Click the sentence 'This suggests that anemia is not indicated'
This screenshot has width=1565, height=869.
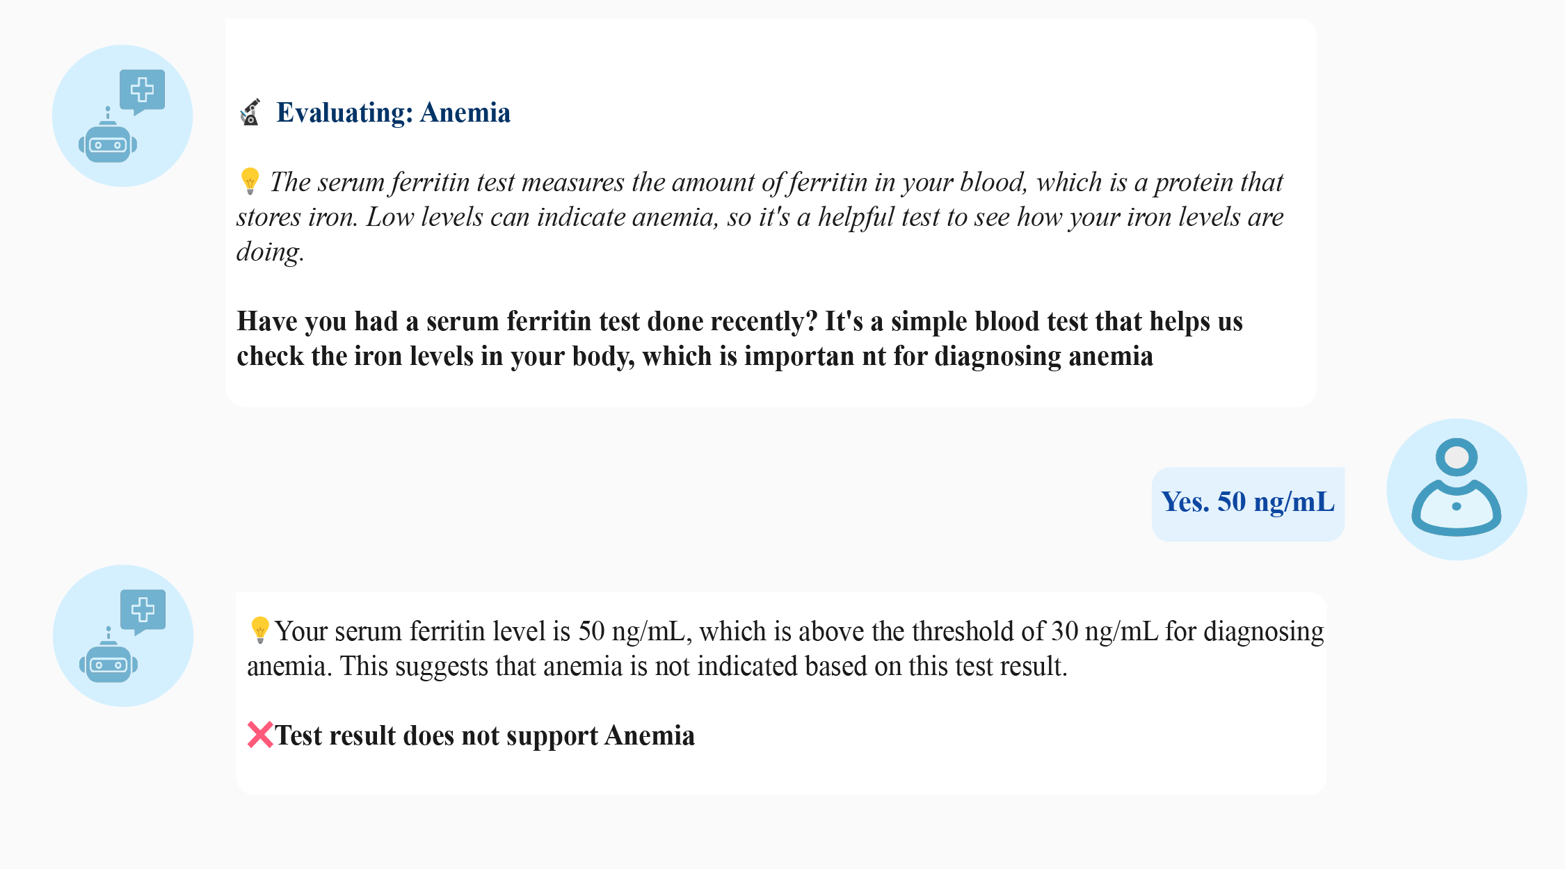click(703, 667)
